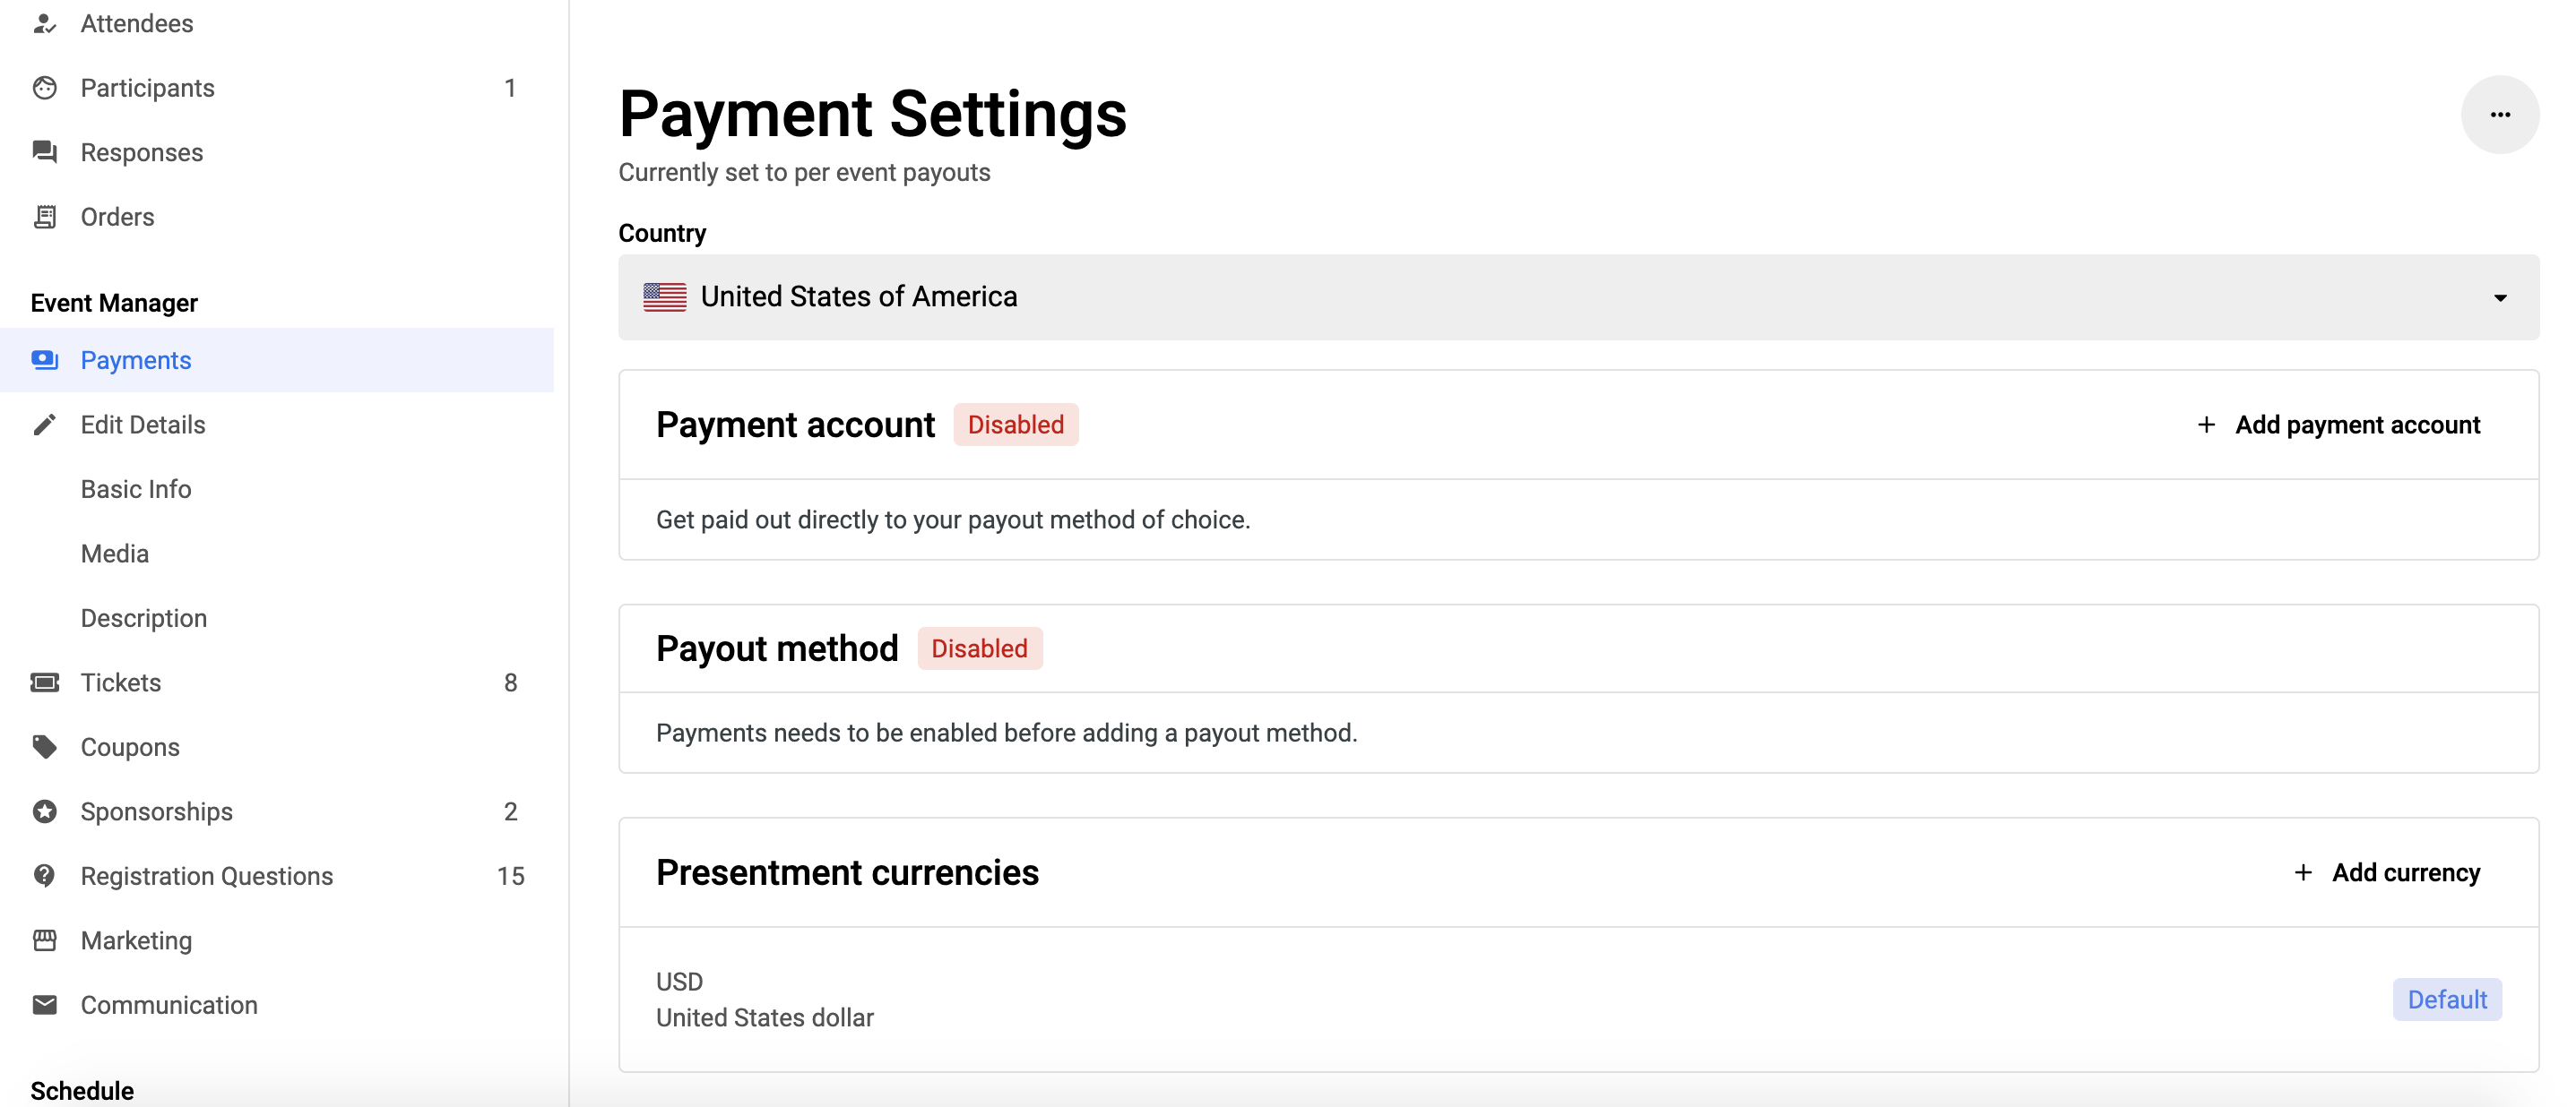Open the three-dots more options button
Screen dimensions: 2576x1107
pos(2499,115)
